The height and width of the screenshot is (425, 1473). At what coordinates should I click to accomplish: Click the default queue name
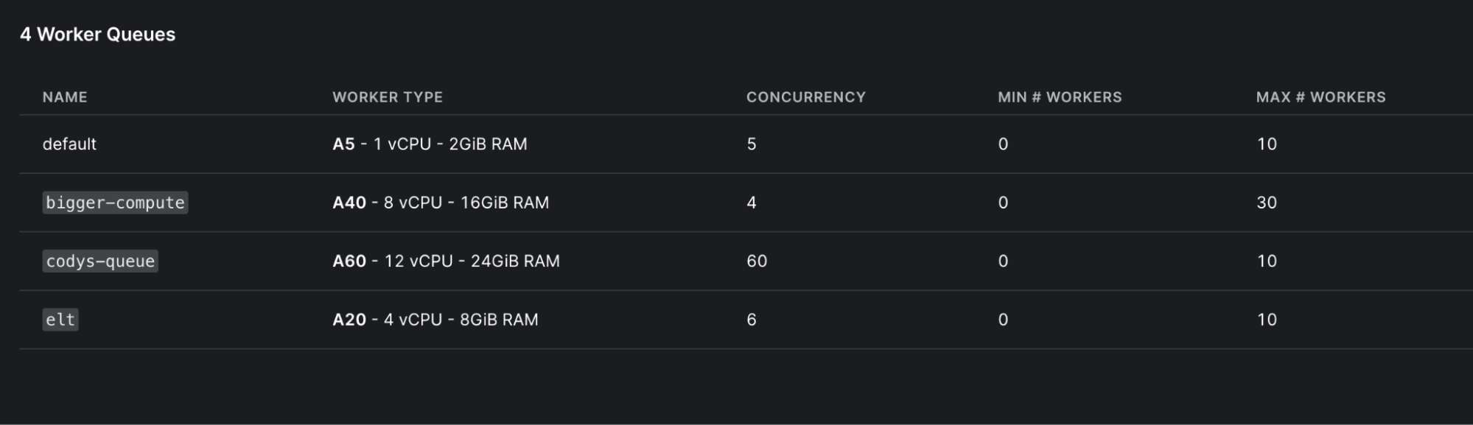69,144
